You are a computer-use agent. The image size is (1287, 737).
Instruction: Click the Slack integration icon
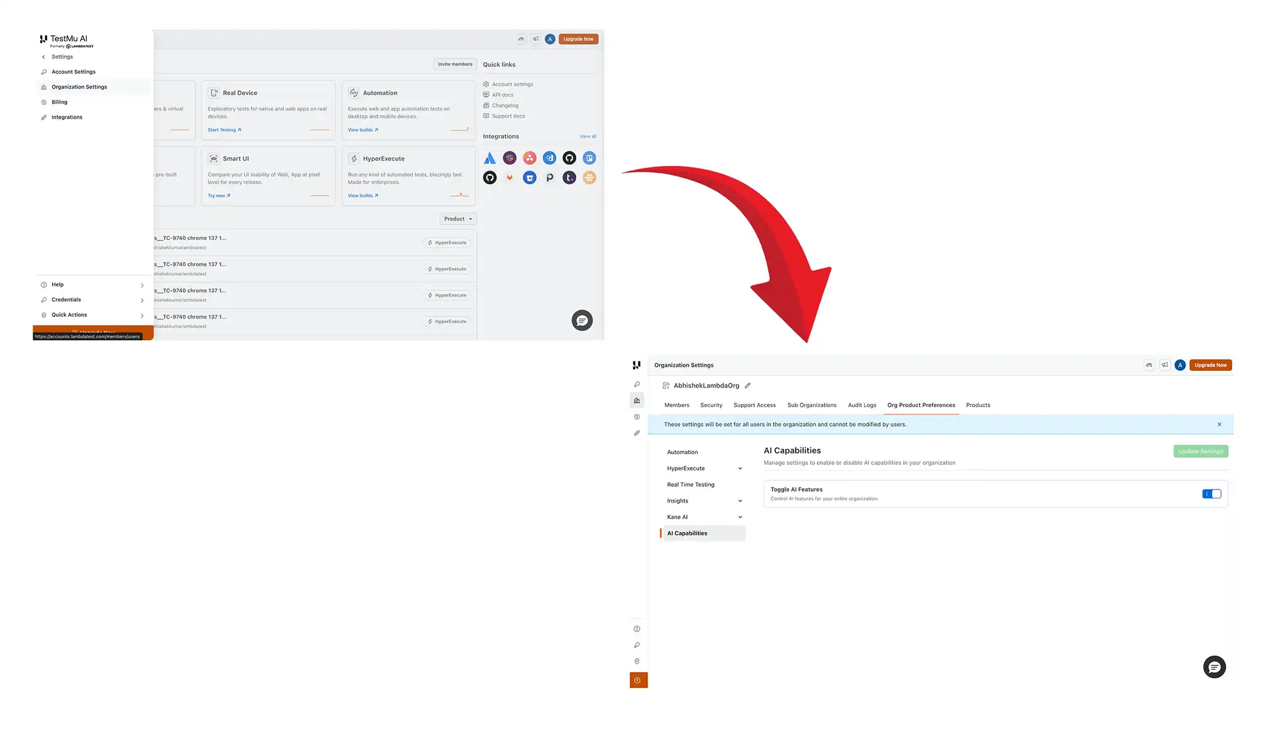[x=510, y=158]
